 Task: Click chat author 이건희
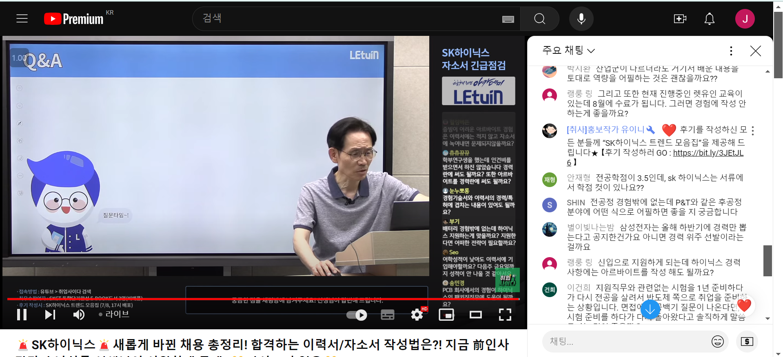pos(579,288)
